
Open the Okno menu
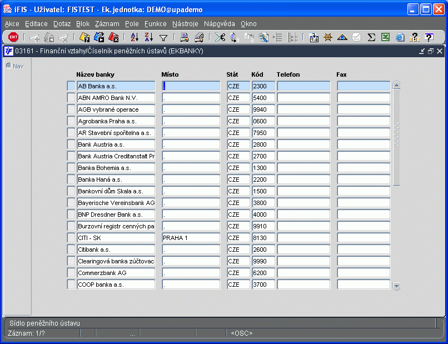coord(248,24)
